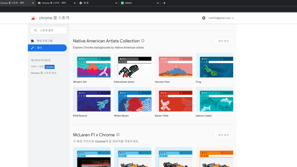Click the White Raven theme title

tap(121, 116)
